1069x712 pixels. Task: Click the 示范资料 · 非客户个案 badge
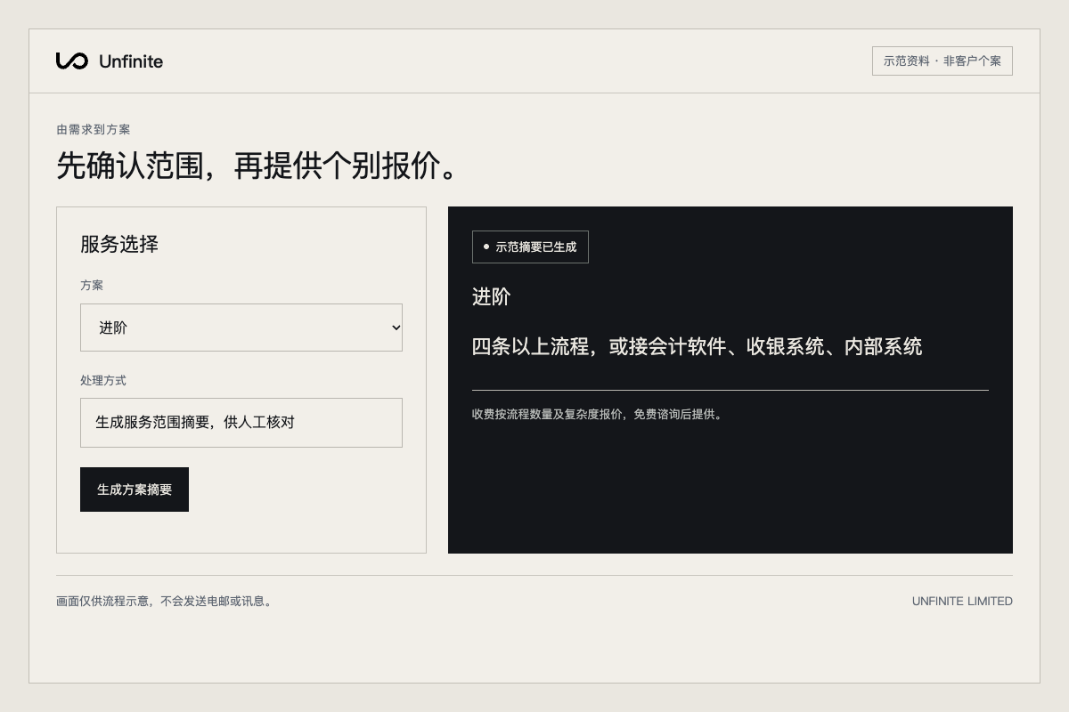[x=943, y=61]
